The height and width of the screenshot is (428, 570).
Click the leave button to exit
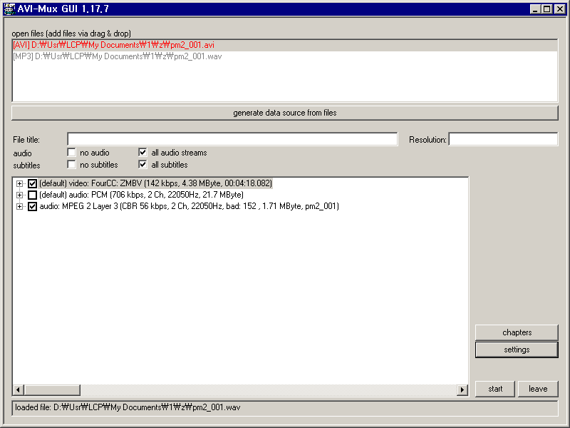coord(538,389)
